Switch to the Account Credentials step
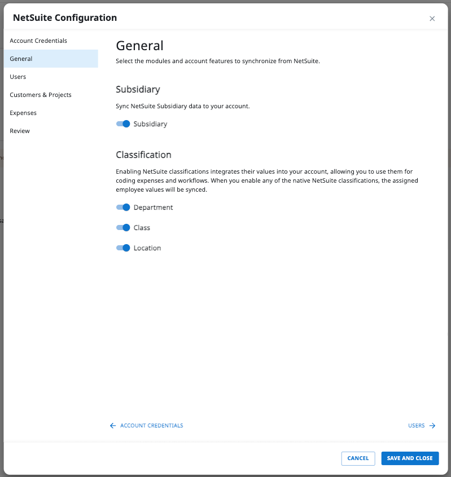 (38, 41)
